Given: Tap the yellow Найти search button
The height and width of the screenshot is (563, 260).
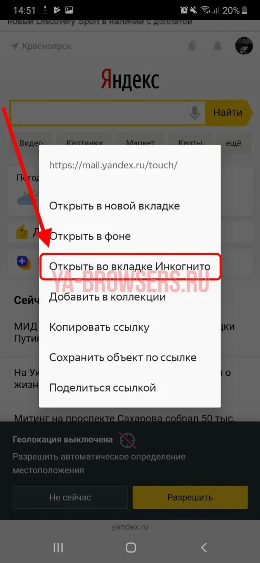Looking at the screenshot, I should click(x=227, y=113).
